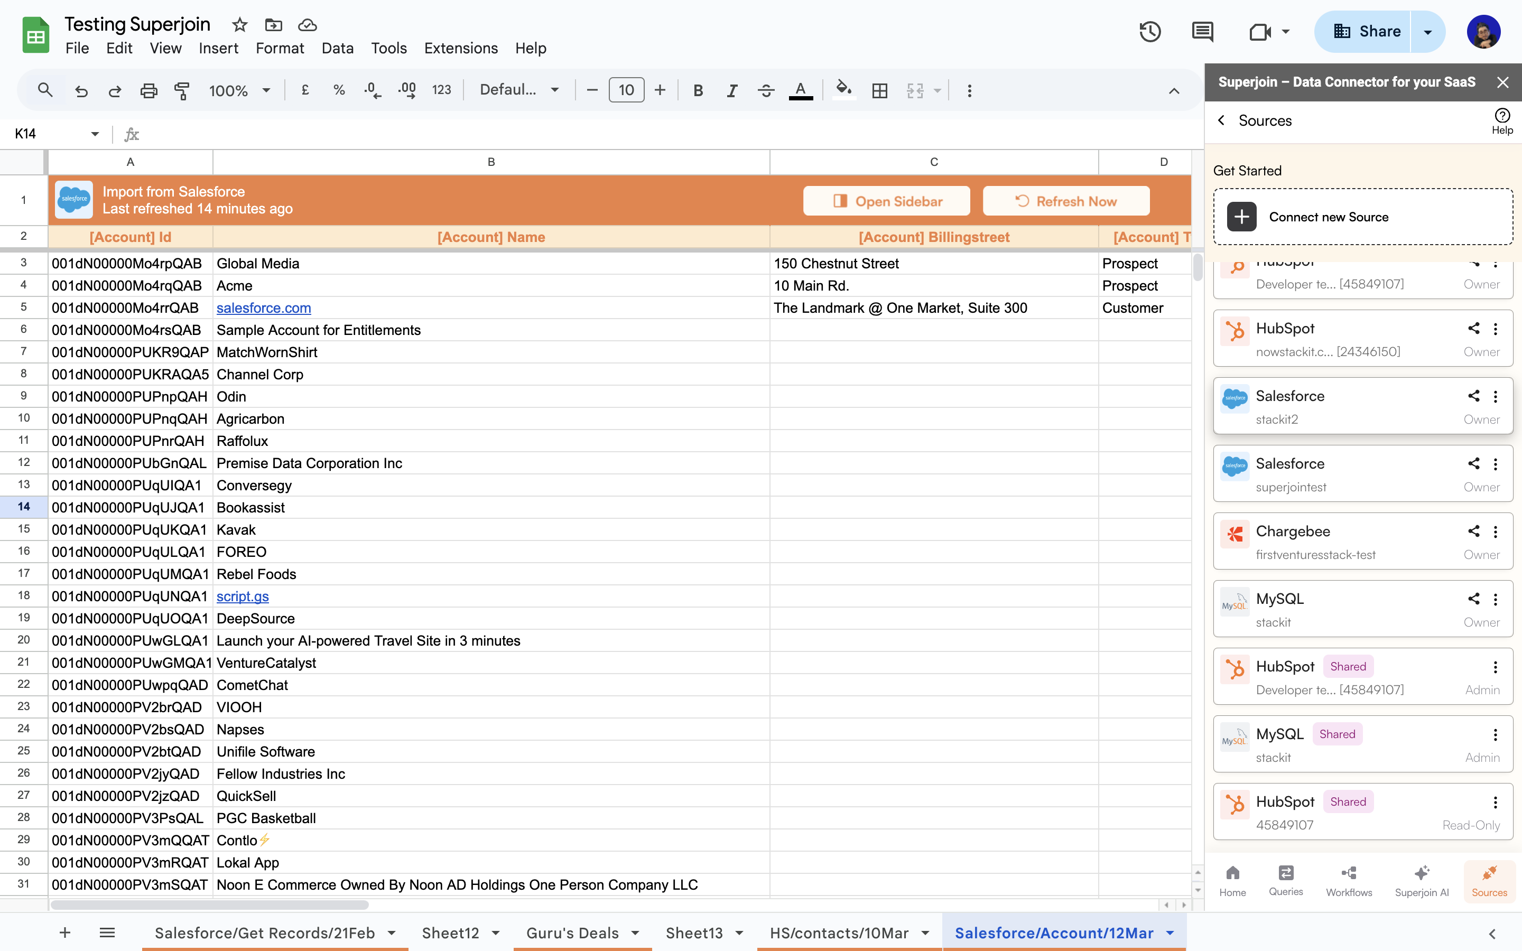Screen dimensions: 1522x951
Task: Open three-dot menu for MySQL stackit Owner source
Action: [1496, 600]
